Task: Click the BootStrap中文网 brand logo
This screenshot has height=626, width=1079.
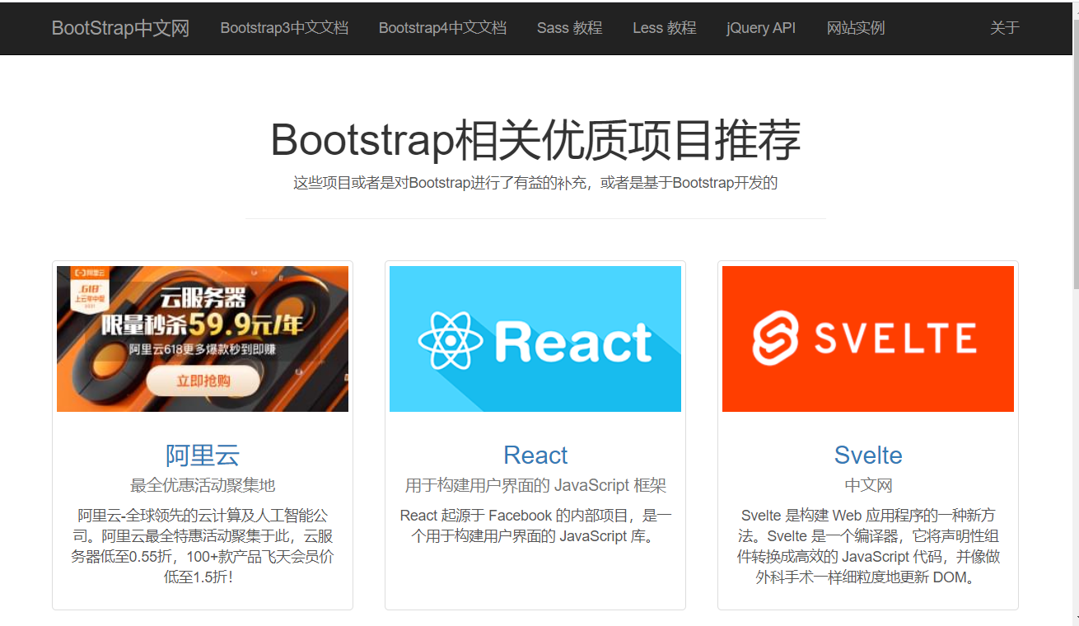Action: click(x=119, y=27)
